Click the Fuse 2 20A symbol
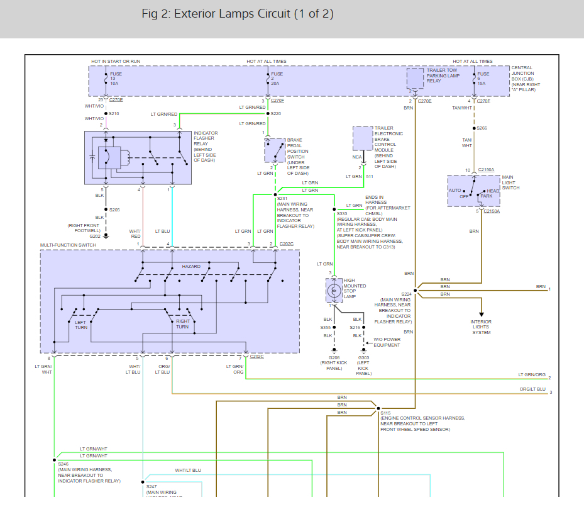584x514 pixels. tap(268, 79)
